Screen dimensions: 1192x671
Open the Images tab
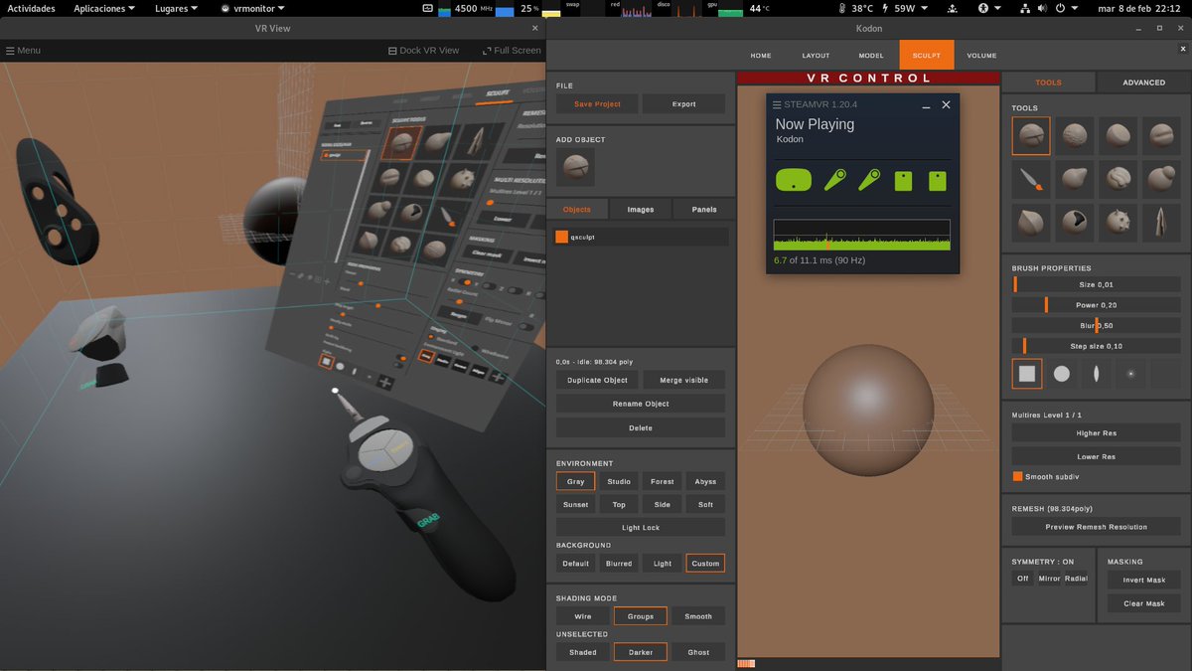(641, 210)
